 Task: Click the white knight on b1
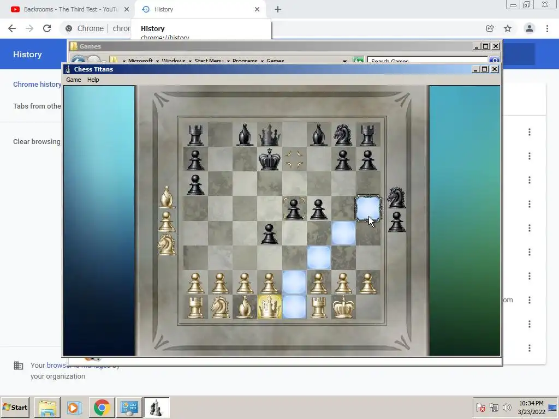click(x=220, y=307)
